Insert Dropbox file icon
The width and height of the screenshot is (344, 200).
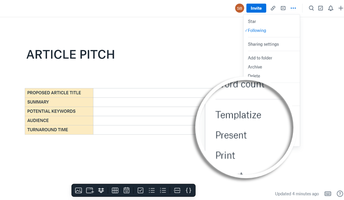pyautogui.click(x=101, y=190)
